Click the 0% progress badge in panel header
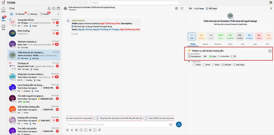274x135 pixels. (x=190, y=8)
